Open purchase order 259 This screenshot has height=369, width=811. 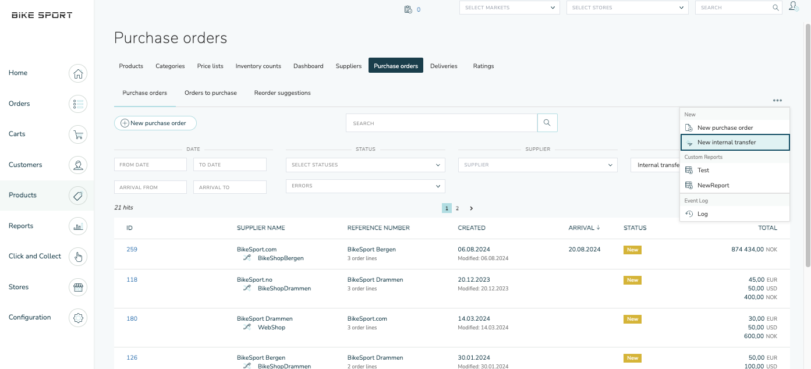[132, 249]
